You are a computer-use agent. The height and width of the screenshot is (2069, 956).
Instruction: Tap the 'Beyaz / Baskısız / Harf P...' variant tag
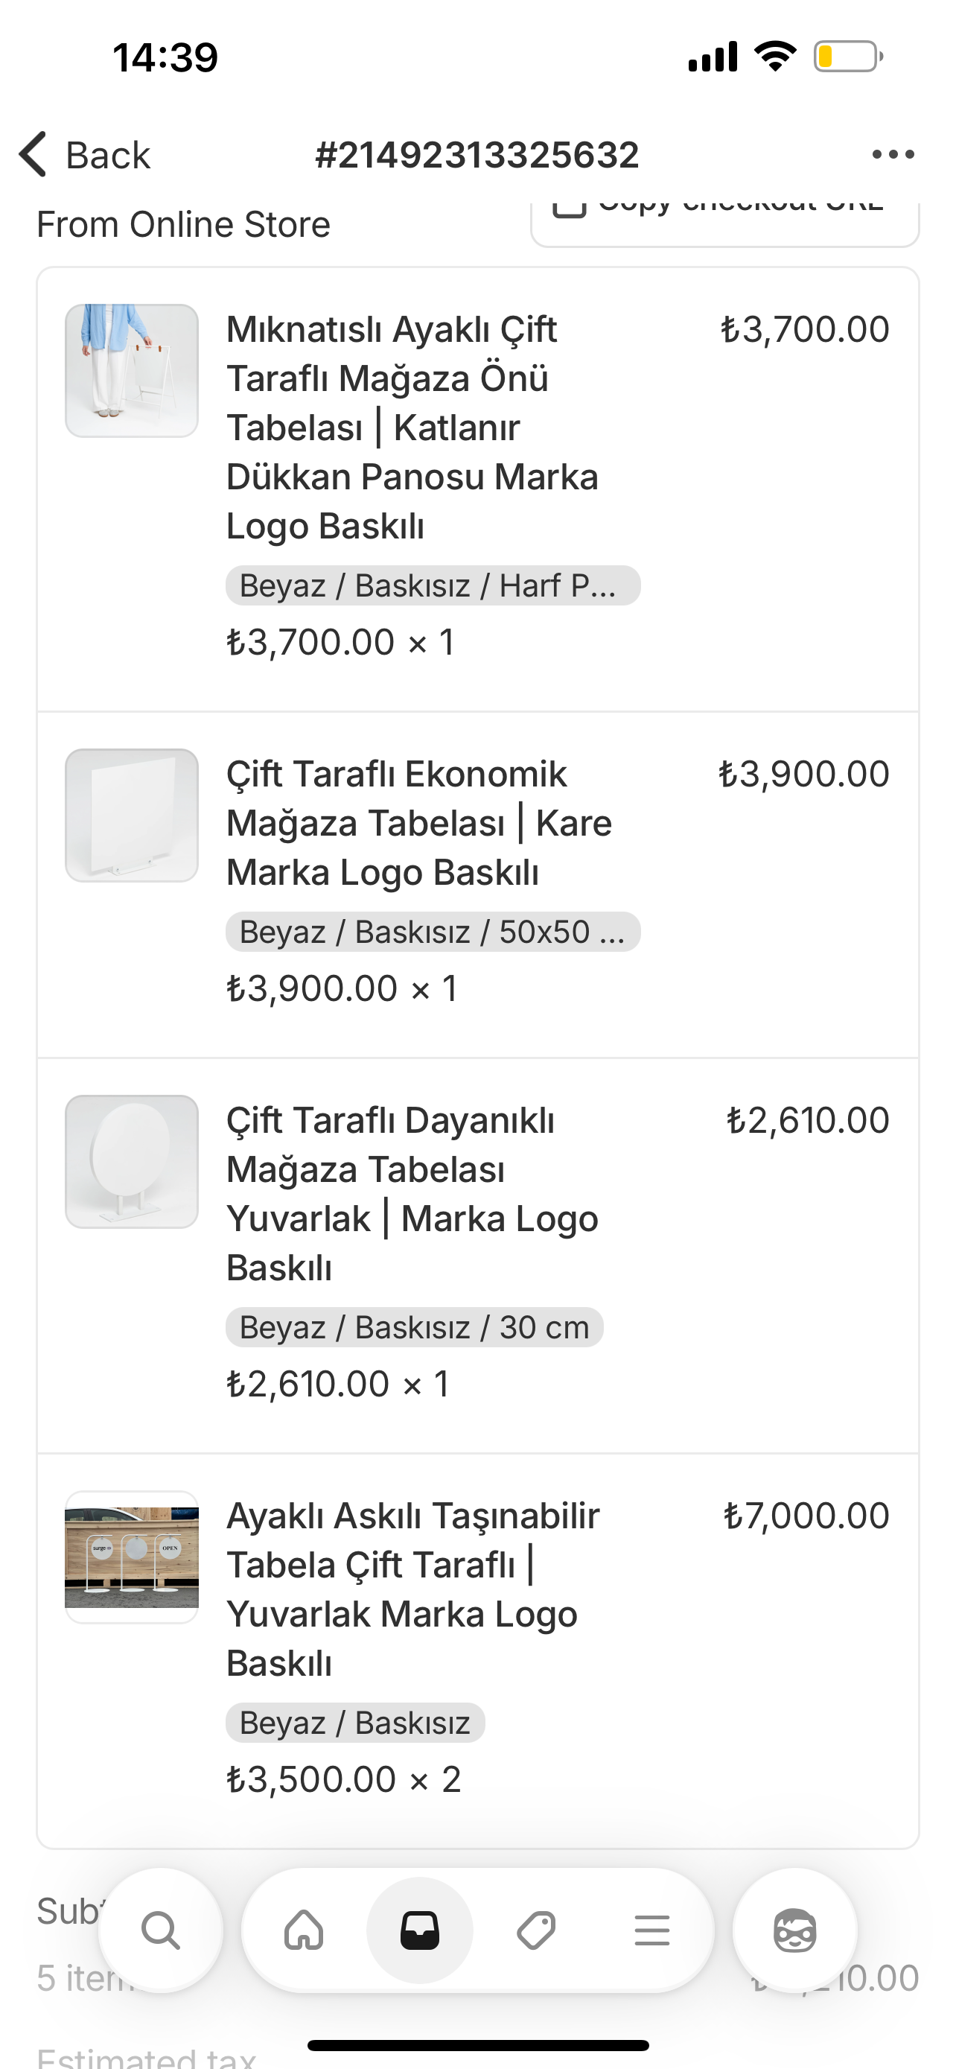[433, 585]
